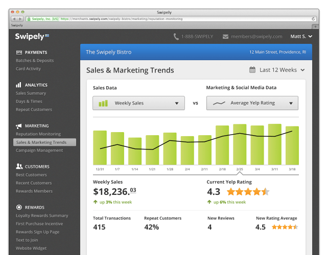Open Loyalty Rewards Summary link
The height and width of the screenshot is (255, 327).
(42, 216)
